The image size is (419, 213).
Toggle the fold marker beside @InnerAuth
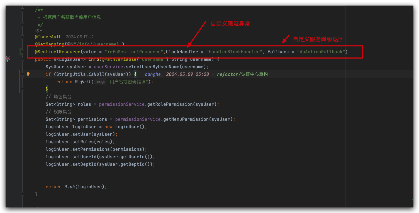point(22,37)
